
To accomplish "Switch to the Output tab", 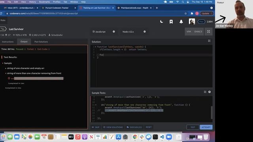I will point(24,41).
